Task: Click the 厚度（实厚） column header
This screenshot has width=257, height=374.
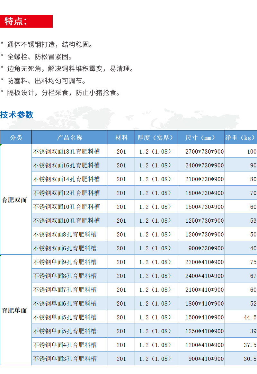Action: 155,138
